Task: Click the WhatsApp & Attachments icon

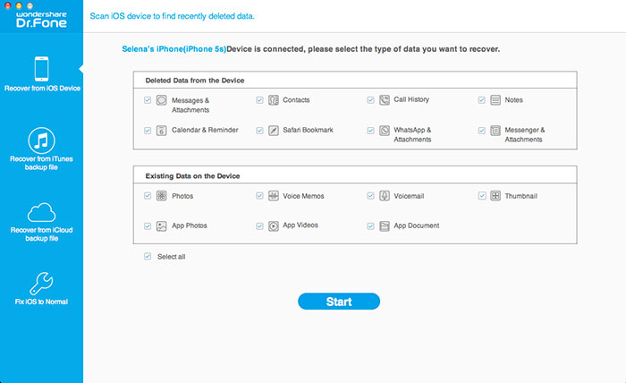Action: [385, 131]
